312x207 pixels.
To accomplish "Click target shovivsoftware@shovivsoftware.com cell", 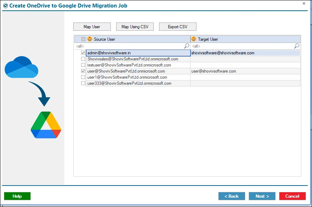I will point(245,53).
